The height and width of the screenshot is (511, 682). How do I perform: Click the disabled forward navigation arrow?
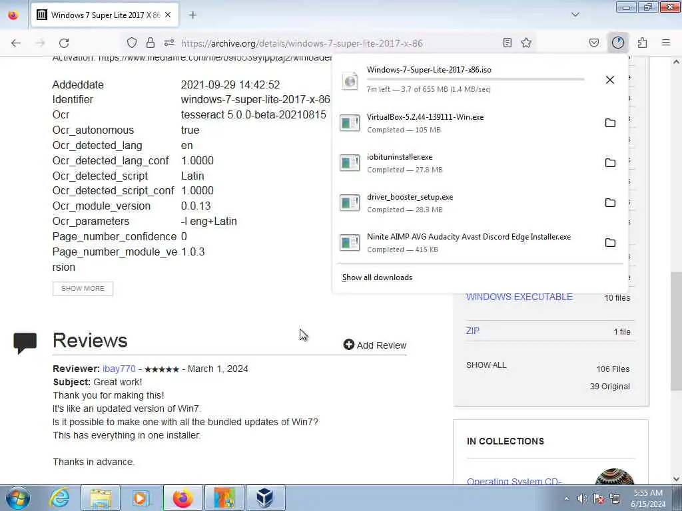pos(40,43)
